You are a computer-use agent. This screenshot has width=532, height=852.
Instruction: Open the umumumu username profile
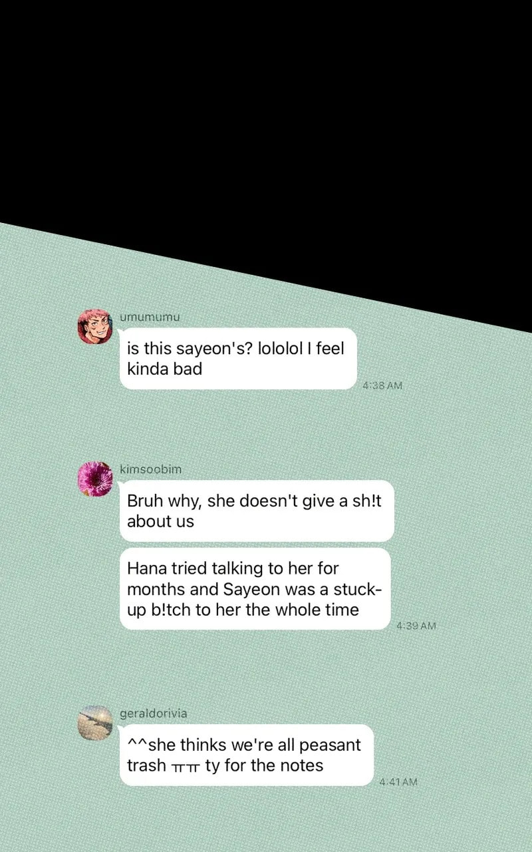tap(150, 317)
